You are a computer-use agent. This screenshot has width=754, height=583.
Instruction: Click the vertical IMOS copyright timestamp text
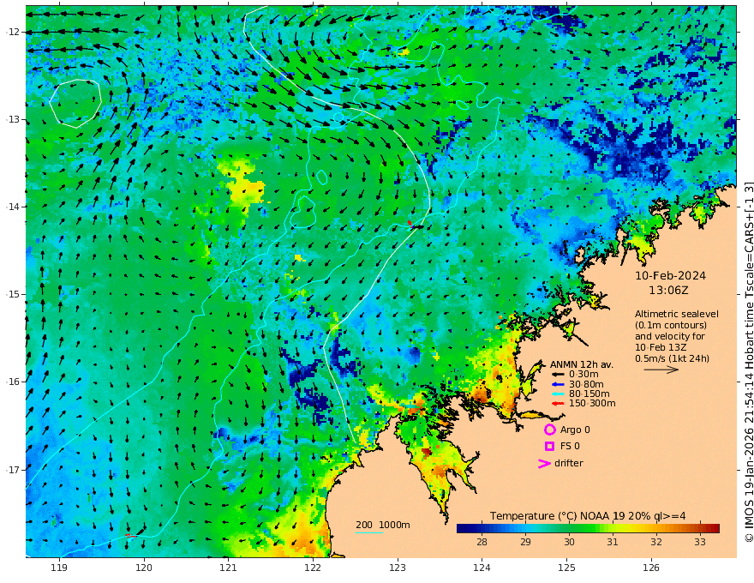pyautogui.click(x=748, y=362)
